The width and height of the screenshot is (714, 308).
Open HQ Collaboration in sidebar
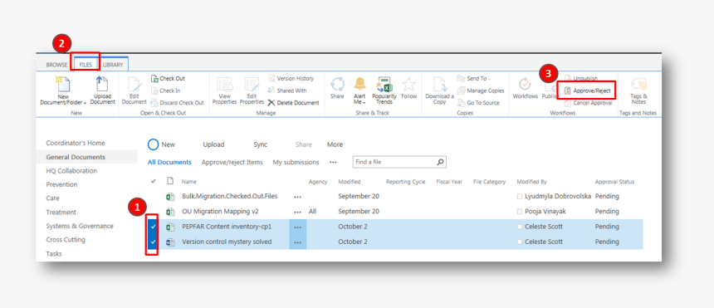[x=71, y=171]
